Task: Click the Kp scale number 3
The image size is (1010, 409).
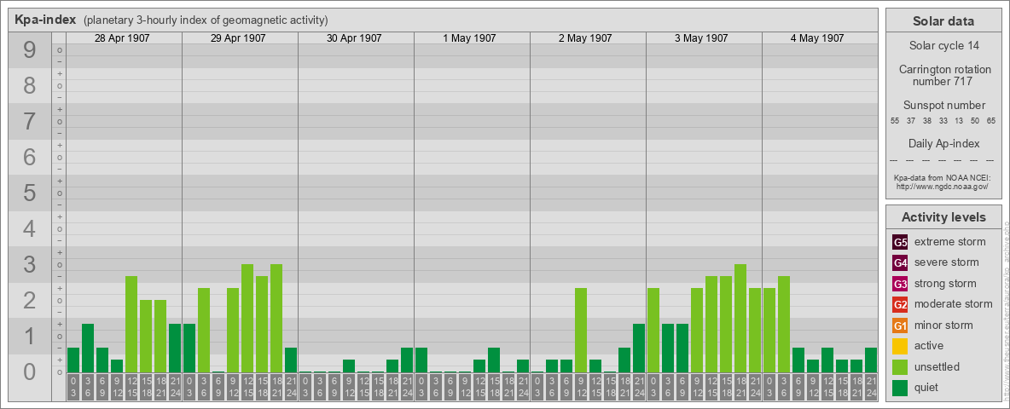Action: pyautogui.click(x=30, y=264)
